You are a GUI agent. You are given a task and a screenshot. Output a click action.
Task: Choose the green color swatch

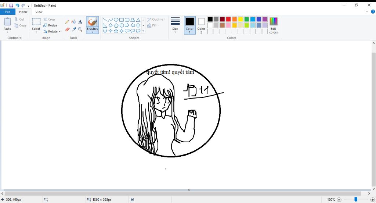click(246, 19)
